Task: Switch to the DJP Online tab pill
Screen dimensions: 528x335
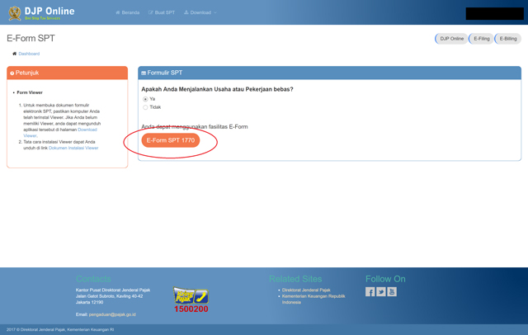Action: click(x=451, y=39)
